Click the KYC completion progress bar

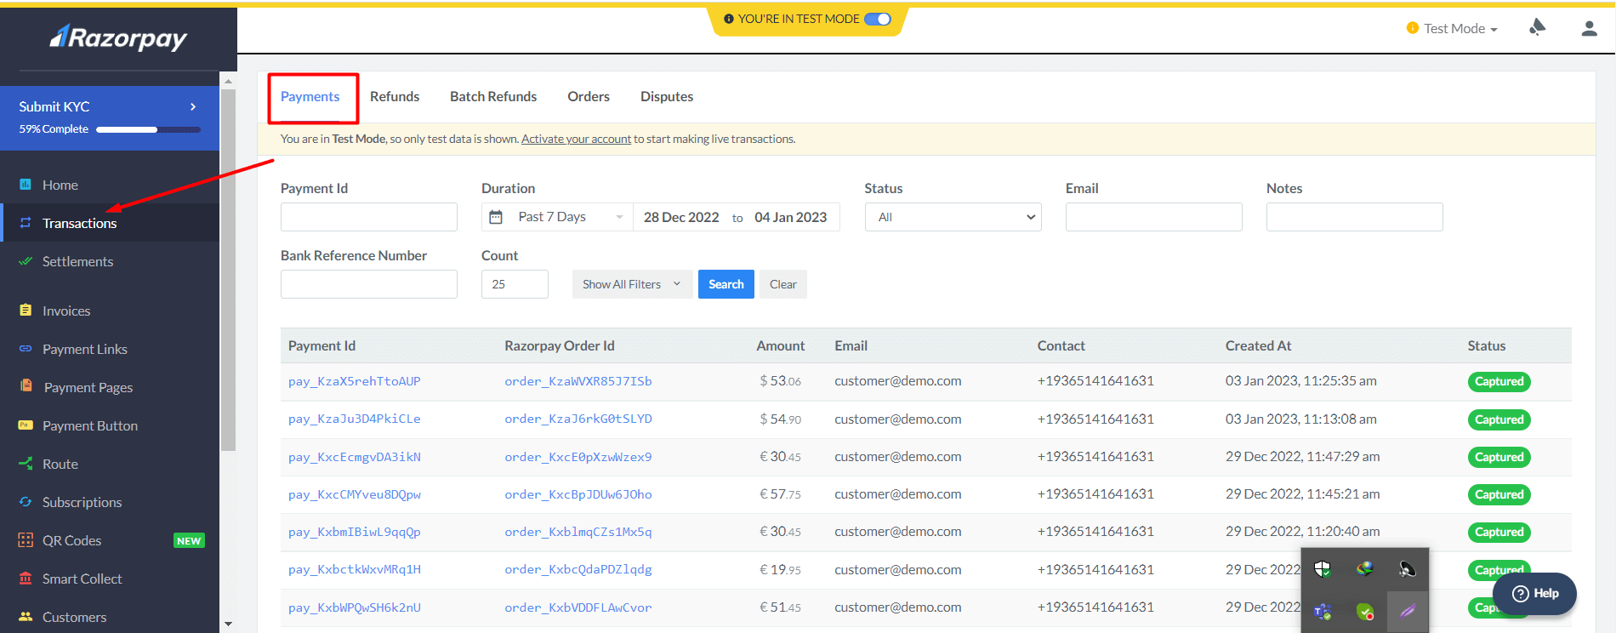(x=148, y=129)
